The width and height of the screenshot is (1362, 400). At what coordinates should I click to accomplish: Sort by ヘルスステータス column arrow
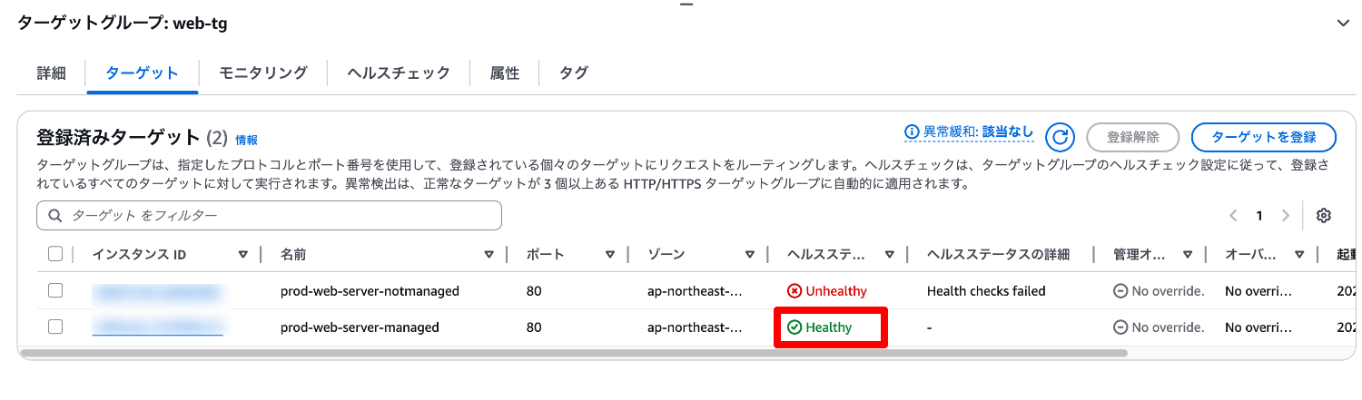(x=890, y=255)
